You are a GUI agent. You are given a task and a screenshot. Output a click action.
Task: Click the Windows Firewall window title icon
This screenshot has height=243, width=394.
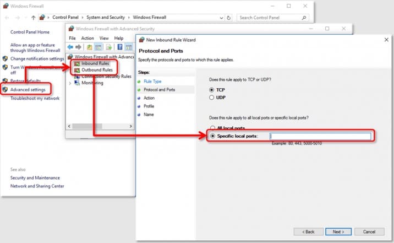click(x=6, y=6)
